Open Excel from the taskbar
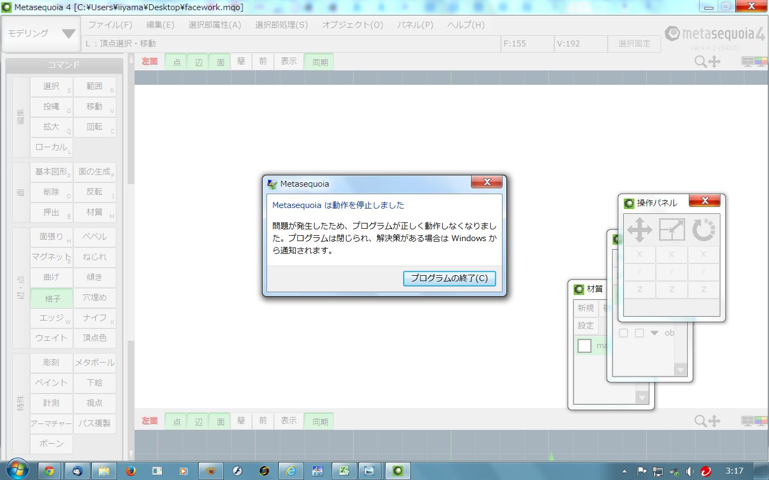This screenshot has width=769, height=480. [344, 471]
